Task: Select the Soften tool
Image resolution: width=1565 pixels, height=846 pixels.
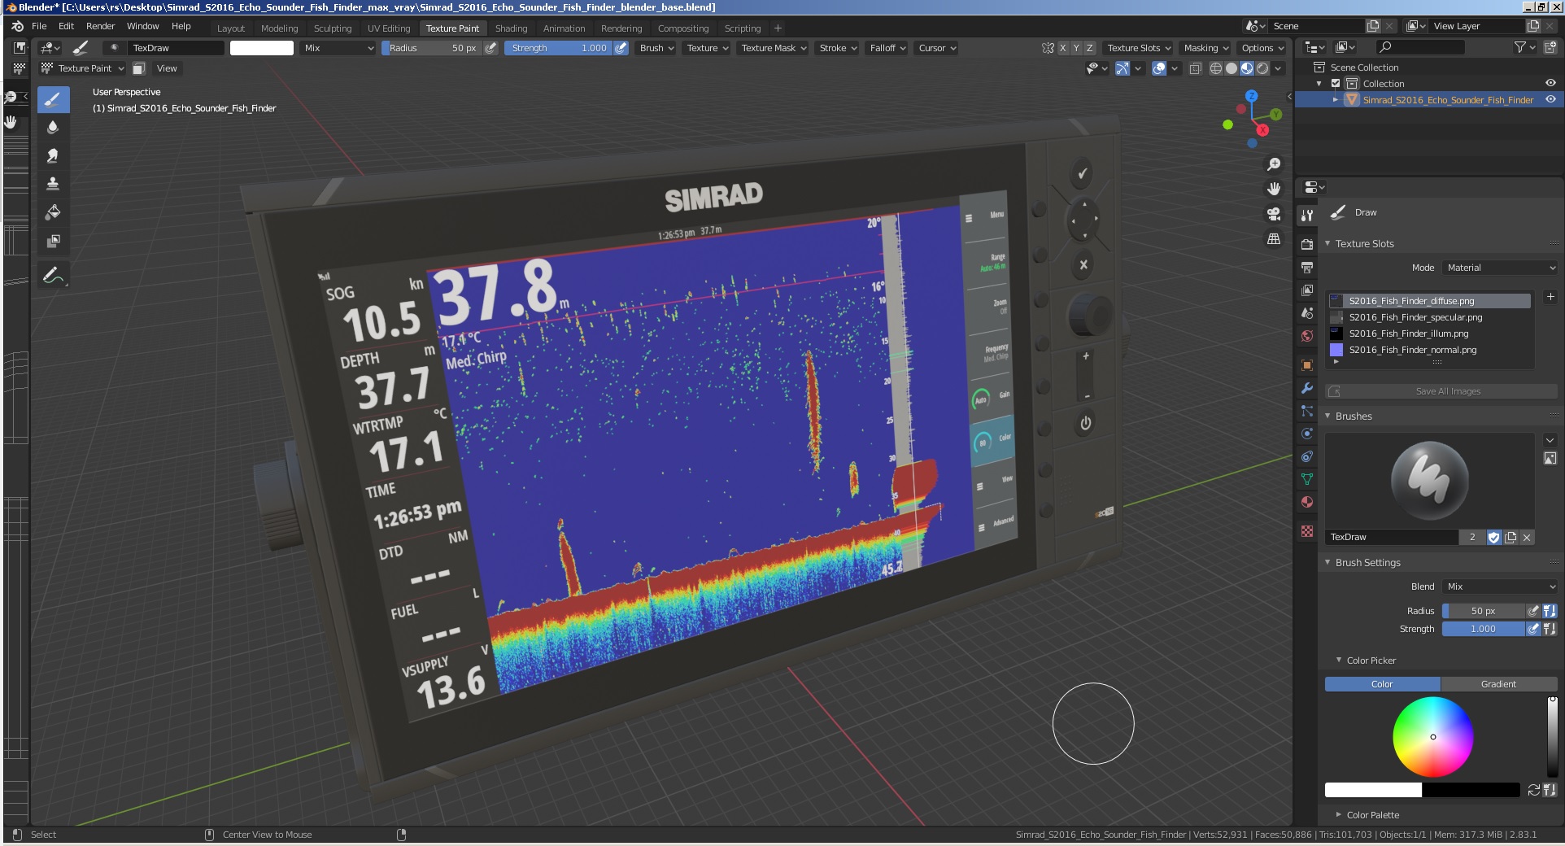Action: coord(53,127)
